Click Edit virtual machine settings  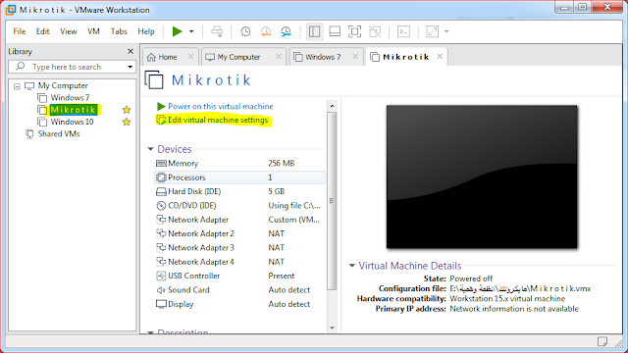tap(218, 120)
